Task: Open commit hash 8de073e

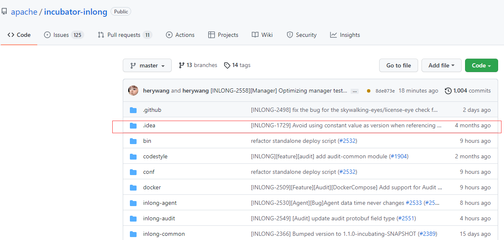Action: (x=385, y=91)
